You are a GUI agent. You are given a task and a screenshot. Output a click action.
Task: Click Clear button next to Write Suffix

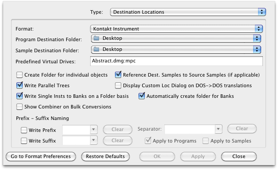(x=118, y=140)
